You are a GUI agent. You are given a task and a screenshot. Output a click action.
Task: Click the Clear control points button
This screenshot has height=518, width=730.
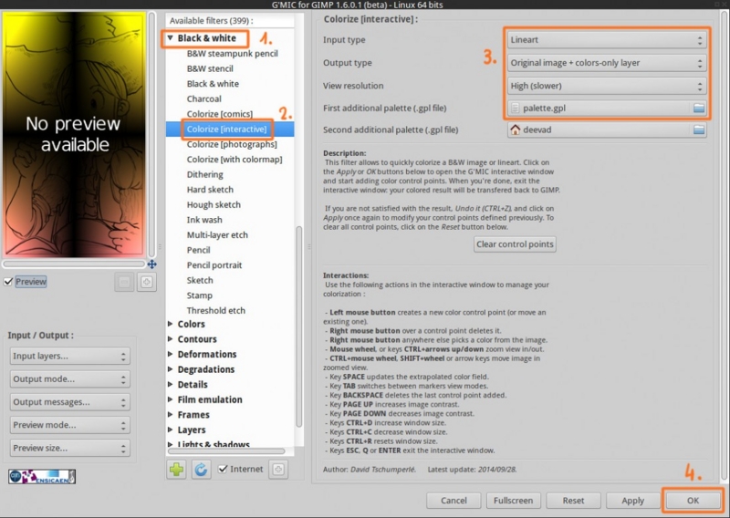pos(515,244)
